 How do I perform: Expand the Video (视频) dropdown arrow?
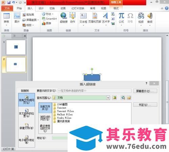click(x=141, y=25)
